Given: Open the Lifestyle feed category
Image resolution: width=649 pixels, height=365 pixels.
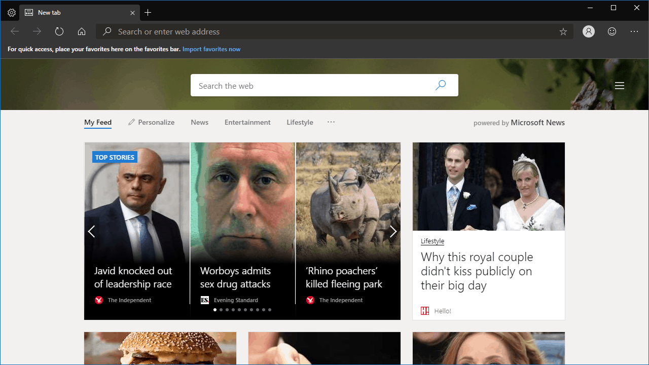Looking at the screenshot, I should (x=300, y=122).
